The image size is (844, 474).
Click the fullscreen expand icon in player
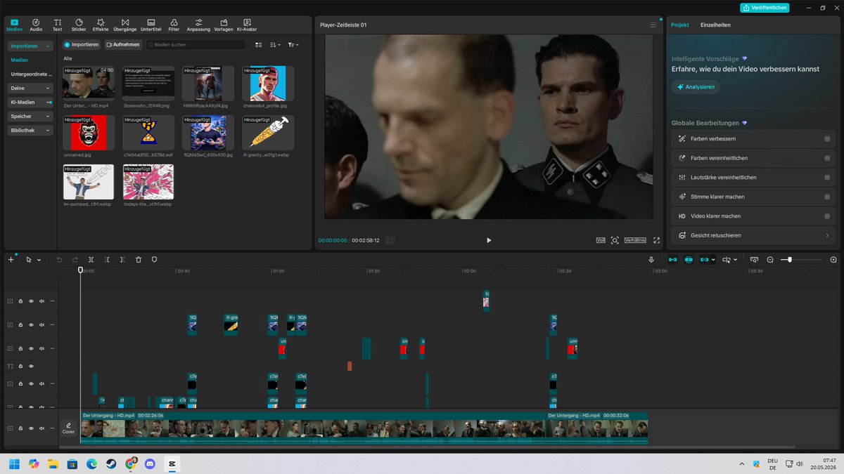[656, 240]
